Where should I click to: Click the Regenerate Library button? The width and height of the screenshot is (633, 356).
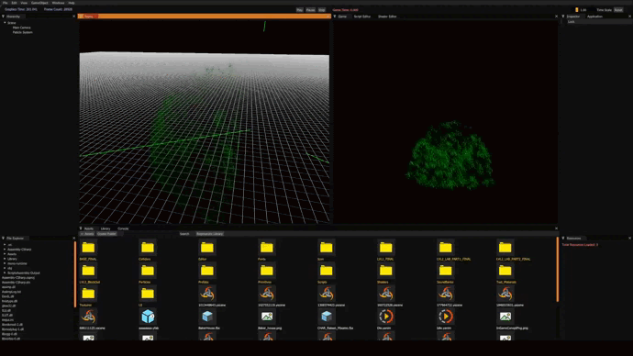point(209,234)
